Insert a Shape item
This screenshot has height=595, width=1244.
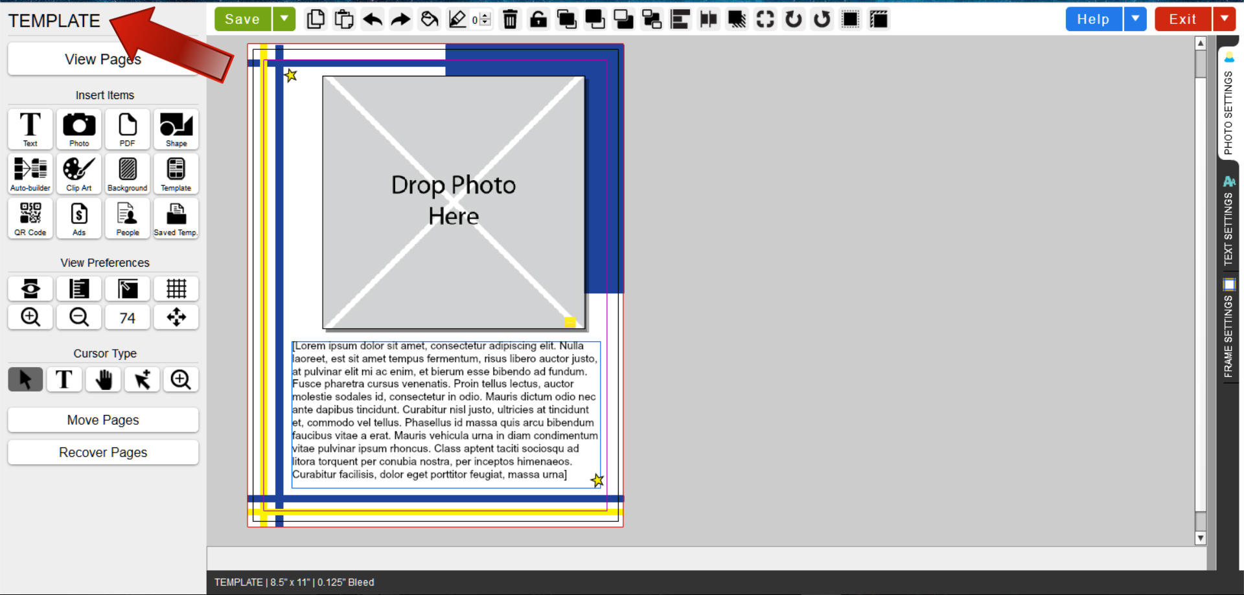(176, 129)
